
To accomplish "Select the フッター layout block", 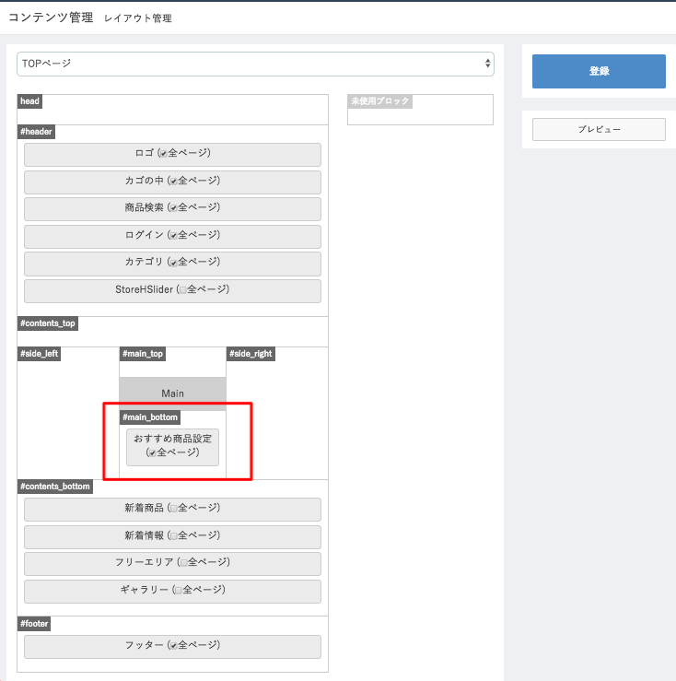I will [x=172, y=647].
